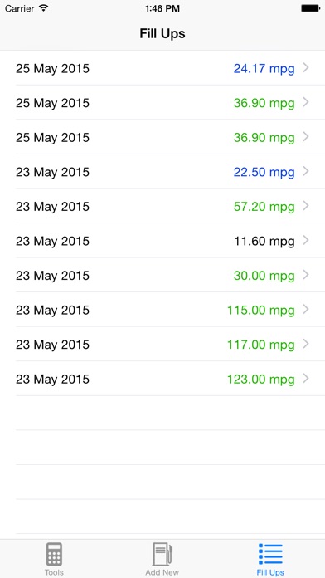Image resolution: width=325 pixels, height=578 pixels.
Task: Tap the Fill Ups tab label
Action: point(270,572)
